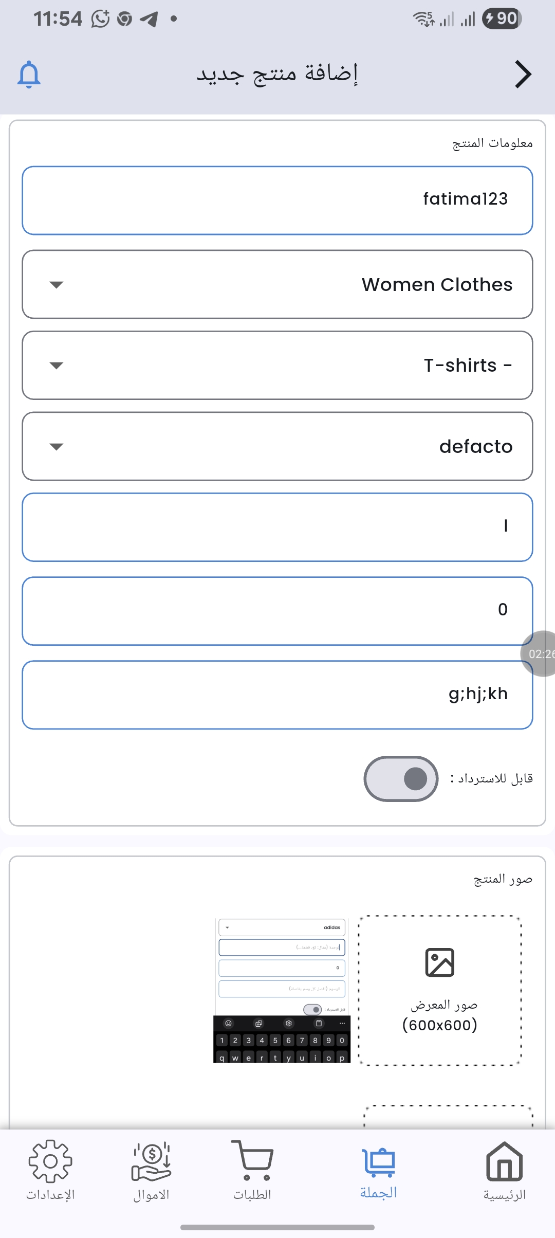Toggle the refundable switch

coord(401,778)
